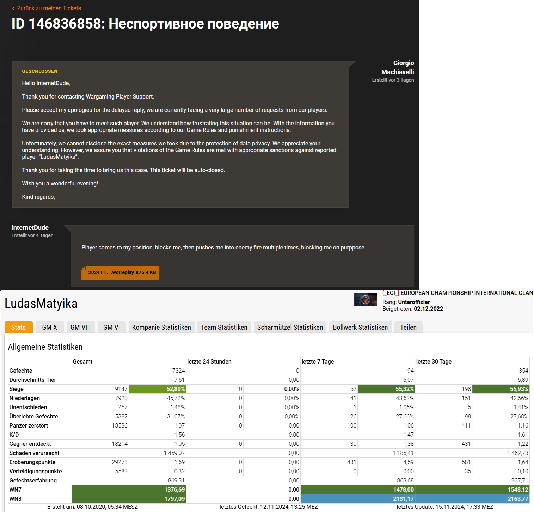Click the overall WN8 value 1797,09

pos(129,499)
